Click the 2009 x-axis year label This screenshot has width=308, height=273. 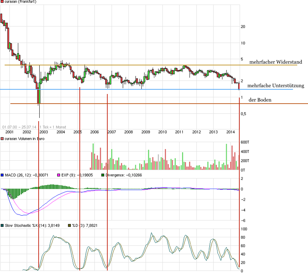pyautogui.click(x=146, y=132)
